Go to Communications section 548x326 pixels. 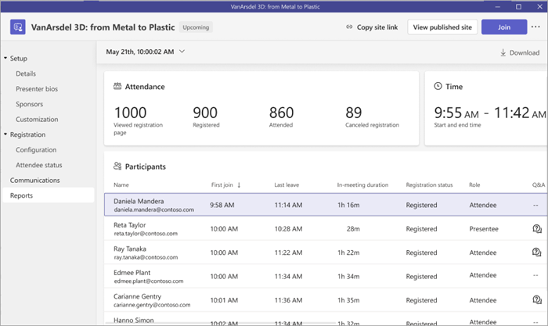click(x=34, y=180)
